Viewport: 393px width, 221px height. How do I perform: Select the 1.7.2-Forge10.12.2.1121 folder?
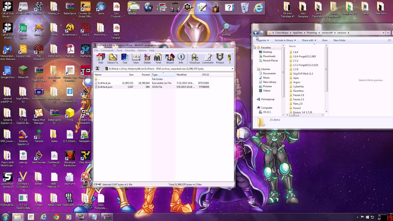304,65
